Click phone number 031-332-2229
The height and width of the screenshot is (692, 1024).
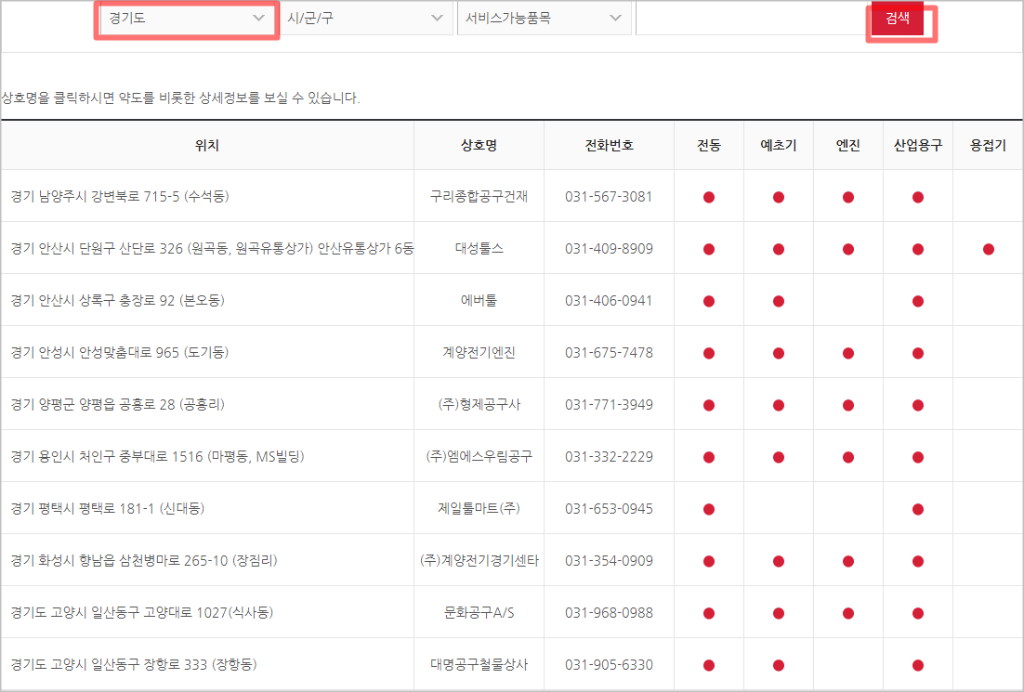[x=609, y=456]
